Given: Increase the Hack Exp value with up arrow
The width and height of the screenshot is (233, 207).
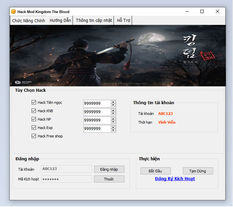Looking at the screenshot, I should pos(113,127).
